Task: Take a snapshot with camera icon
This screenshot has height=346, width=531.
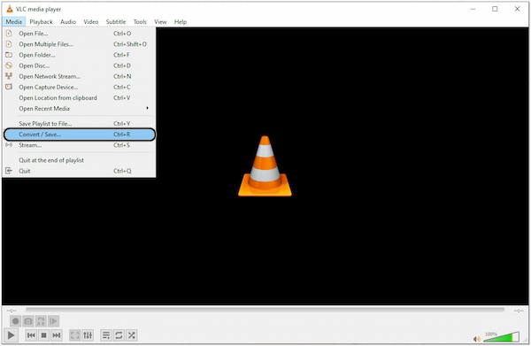Action: click(28, 321)
